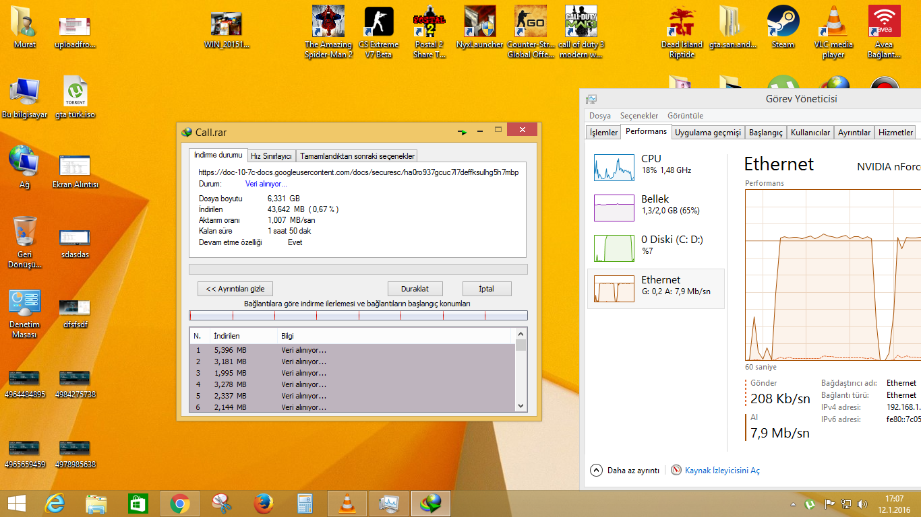
Task: Open Kaynak İzleyicisini Aç link
Action: (715, 471)
